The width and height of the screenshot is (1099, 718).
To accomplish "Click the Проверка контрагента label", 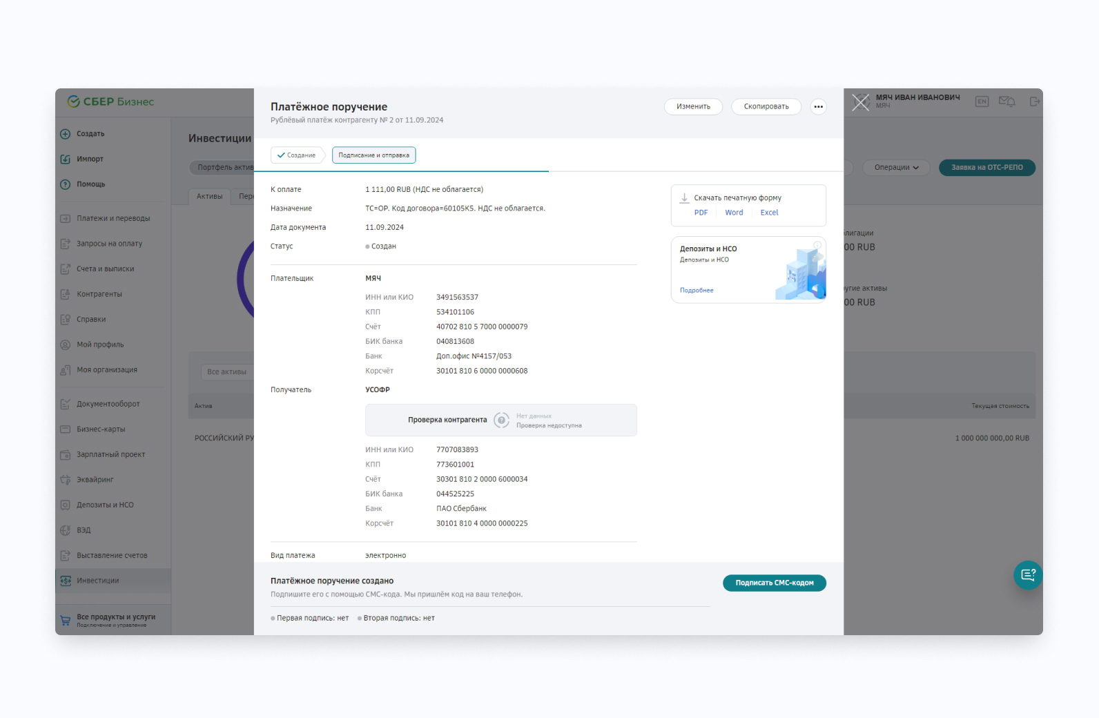I will [x=447, y=420].
